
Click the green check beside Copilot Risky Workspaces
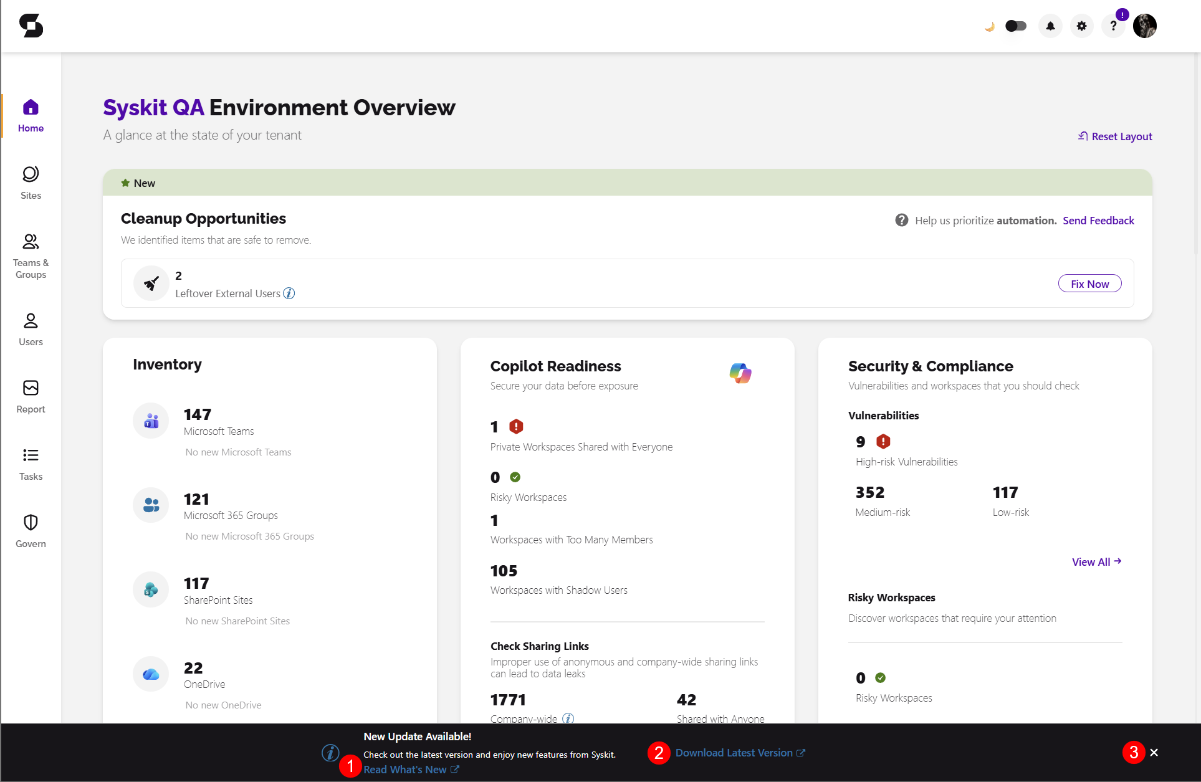pyautogui.click(x=515, y=477)
